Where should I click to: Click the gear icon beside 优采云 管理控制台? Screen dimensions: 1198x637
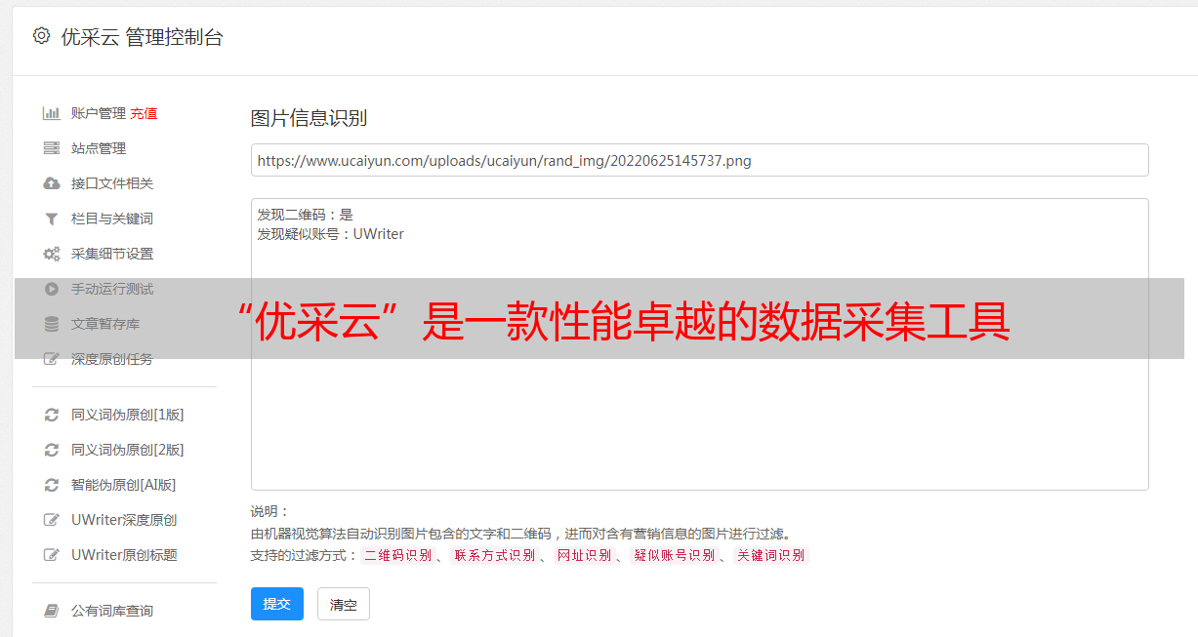(41, 36)
